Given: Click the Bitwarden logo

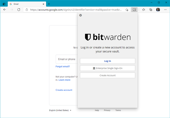Looking at the screenshot, I should tap(108, 37).
